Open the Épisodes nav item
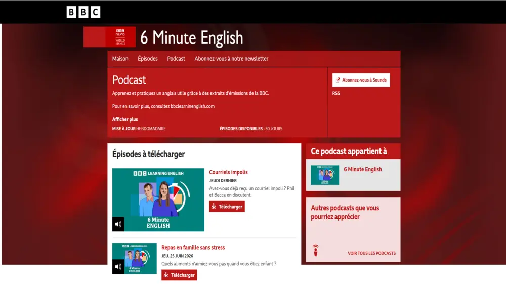 [x=147, y=59]
